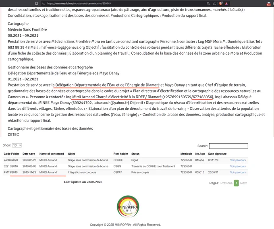The height and width of the screenshot is (229, 274).
Task: Sort by Objet column header
Action: click(x=71, y=154)
